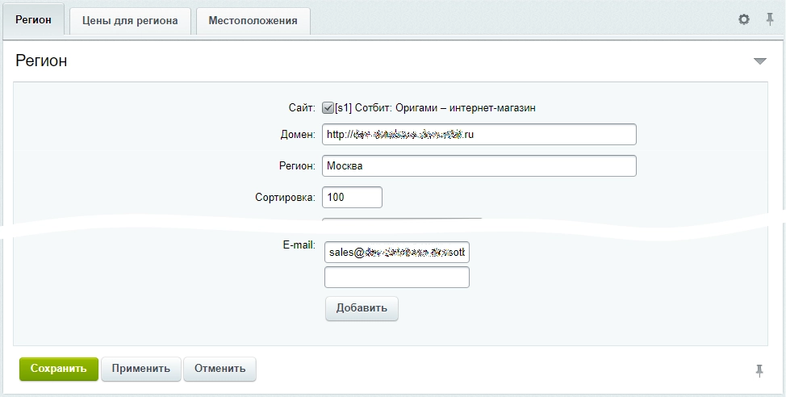The height and width of the screenshot is (397, 786).
Task: Cancel editing with the Отменить button
Action: coord(220,369)
